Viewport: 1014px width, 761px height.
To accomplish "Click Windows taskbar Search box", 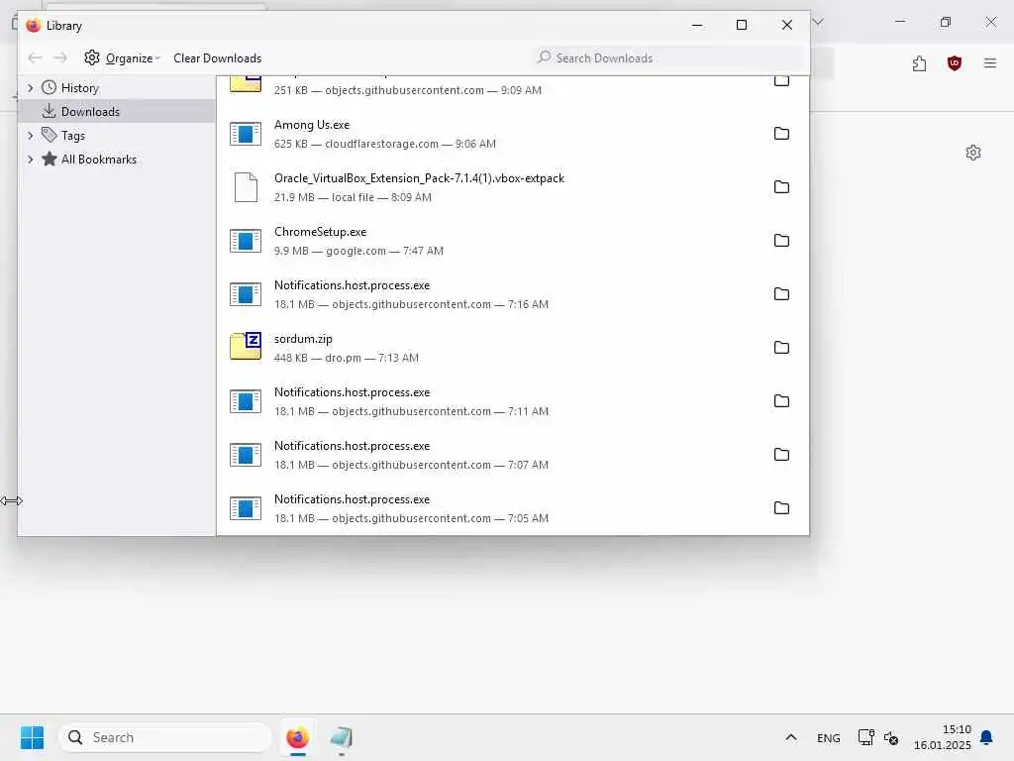I will pyautogui.click(x=165, y=737).
